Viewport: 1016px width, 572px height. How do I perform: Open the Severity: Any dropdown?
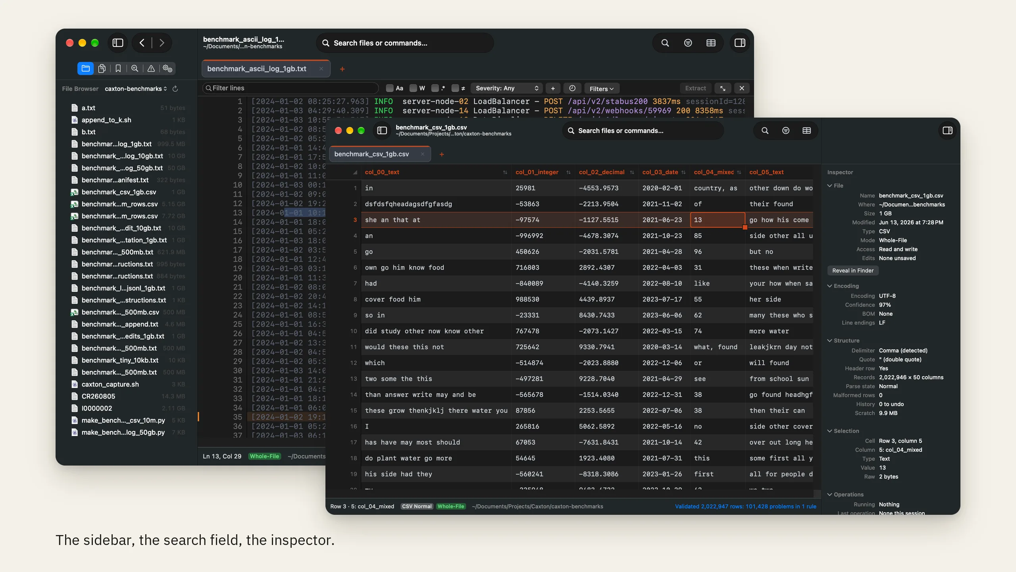click(506, 88)
